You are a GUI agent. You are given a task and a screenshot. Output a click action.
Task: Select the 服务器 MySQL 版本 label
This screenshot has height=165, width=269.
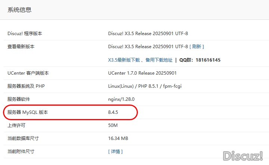[28, 112]
